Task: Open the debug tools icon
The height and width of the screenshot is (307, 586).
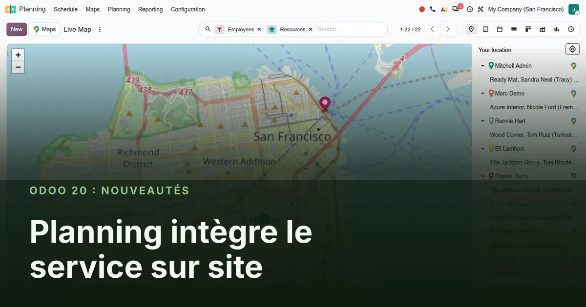Action: [481, 9]
